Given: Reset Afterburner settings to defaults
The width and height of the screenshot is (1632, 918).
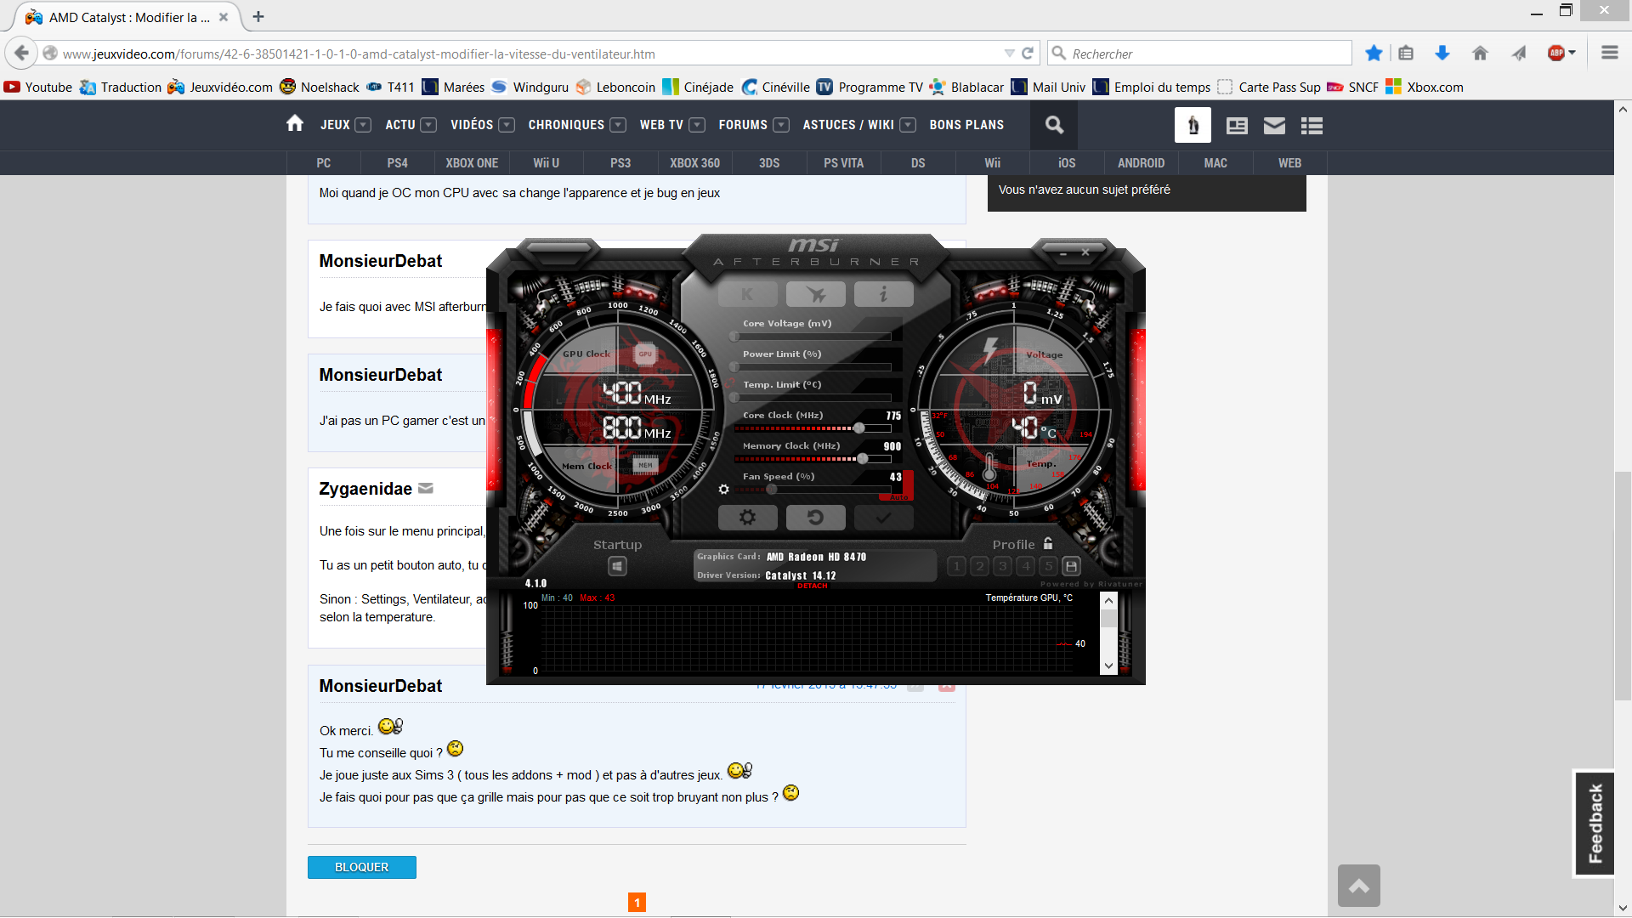Looking at the screenshot, I should [815, 517].
